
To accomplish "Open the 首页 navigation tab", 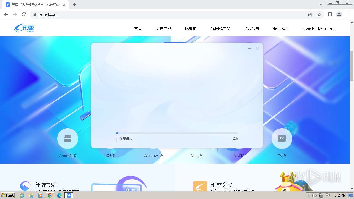I will click(138, 28).
